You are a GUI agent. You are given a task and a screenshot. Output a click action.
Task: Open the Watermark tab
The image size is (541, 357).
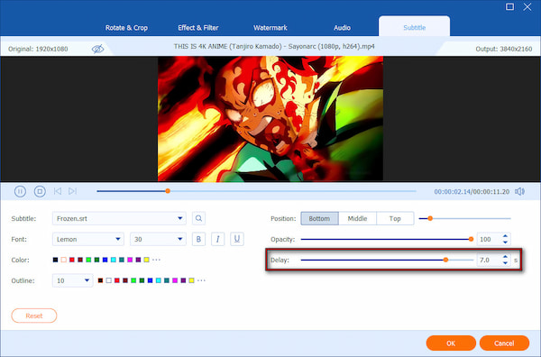tap(270, 28)
